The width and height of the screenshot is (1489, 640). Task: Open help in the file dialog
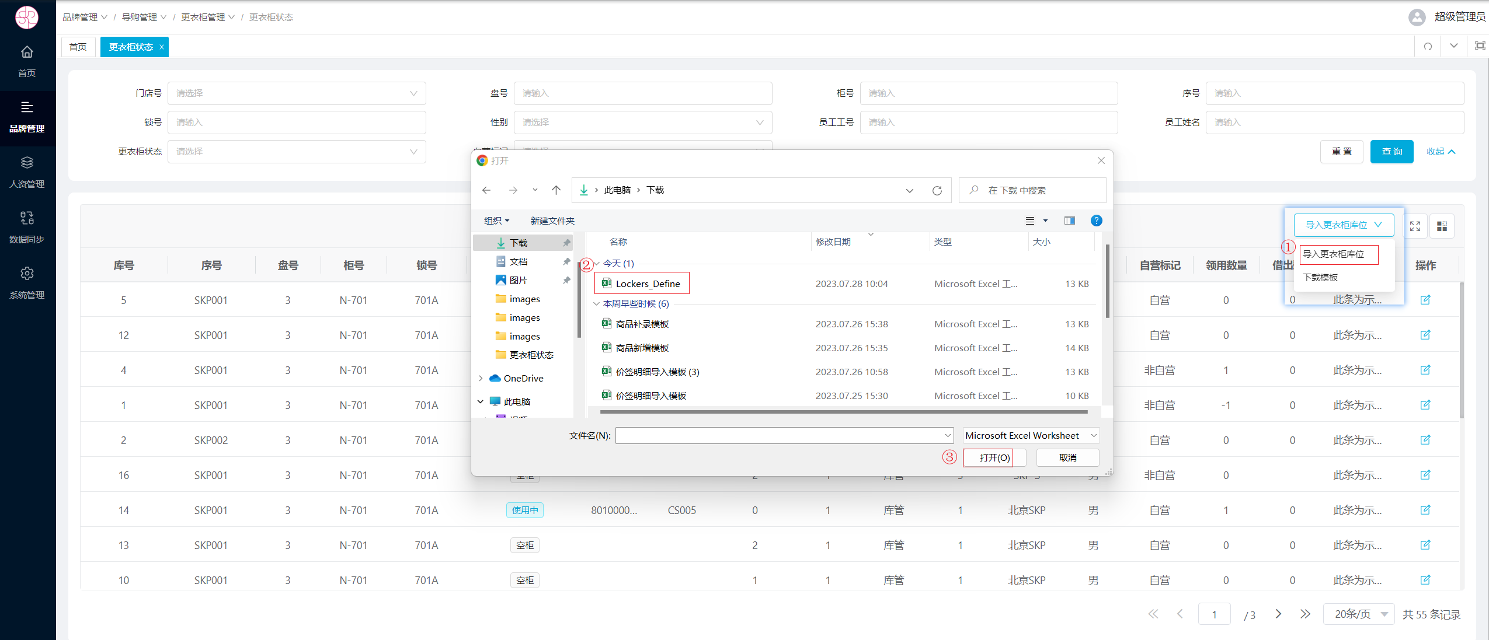pyautogui.click(x=1097, y=221)
